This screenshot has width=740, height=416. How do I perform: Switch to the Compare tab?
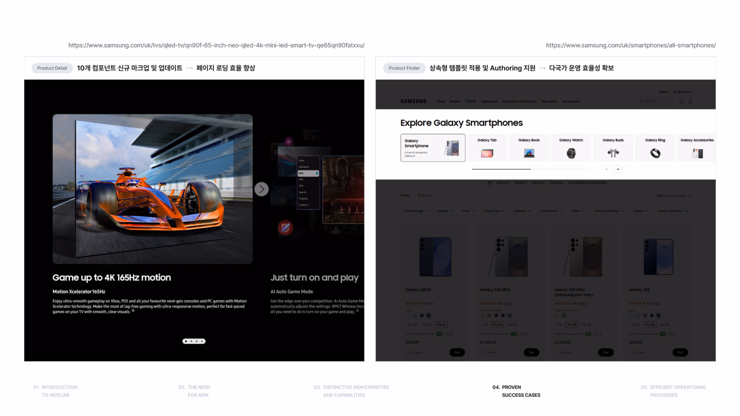click(x=556, y=182)
